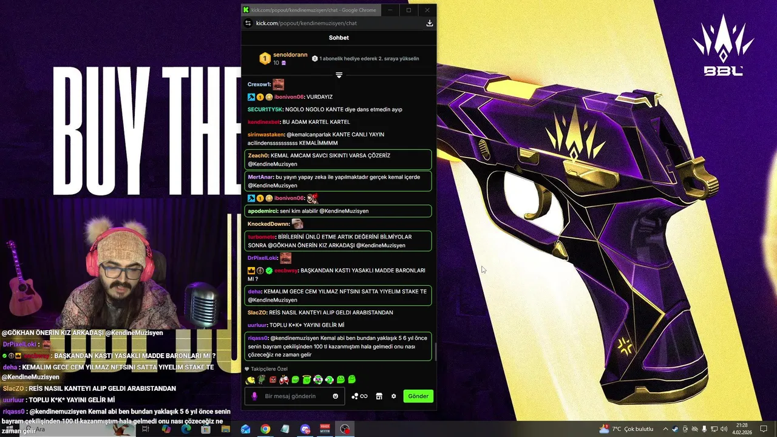The image size is (777, 437).
Task: Insert the clinking wine glasses emote
Action: [x=284, y=379]
